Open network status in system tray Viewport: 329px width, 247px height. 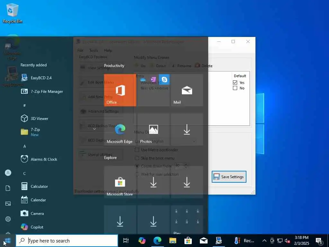tap(280, 241)
